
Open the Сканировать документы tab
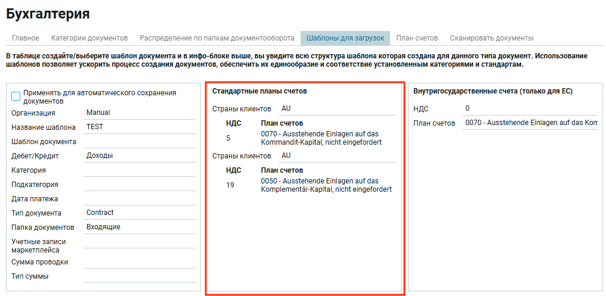491,38
